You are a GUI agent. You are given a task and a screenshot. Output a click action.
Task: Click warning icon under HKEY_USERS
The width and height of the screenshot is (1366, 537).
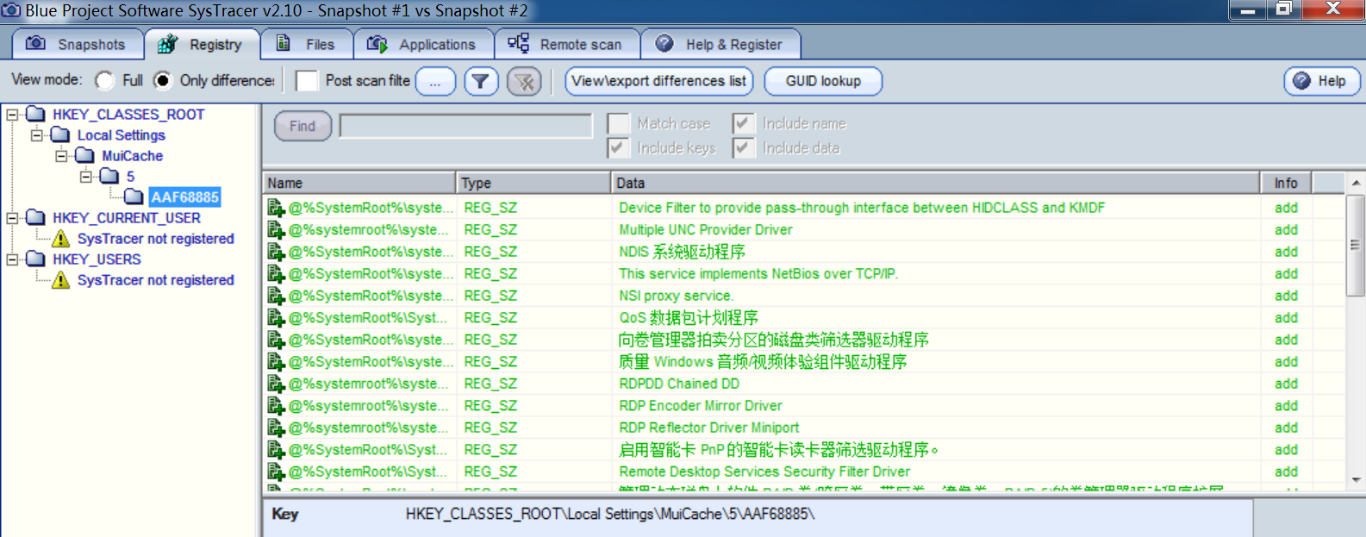pos(60,279)
